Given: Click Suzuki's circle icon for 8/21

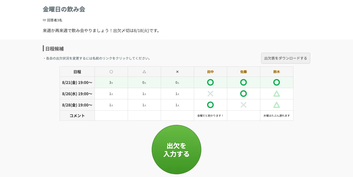Looking at the screenshot, I should [x=277, y=82].
